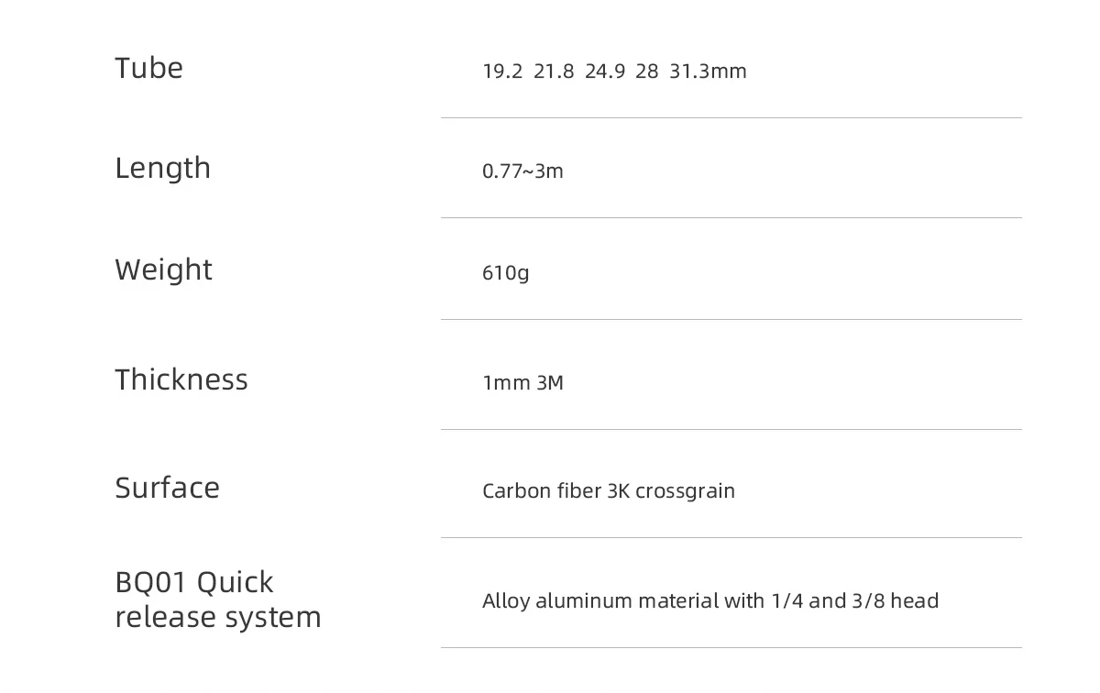
Task: Click the 19.2 tube diameter value
Action: pos(502,71)
